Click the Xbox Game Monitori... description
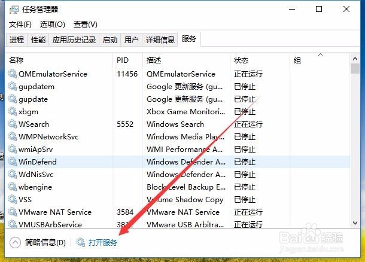 pos(185,111)
